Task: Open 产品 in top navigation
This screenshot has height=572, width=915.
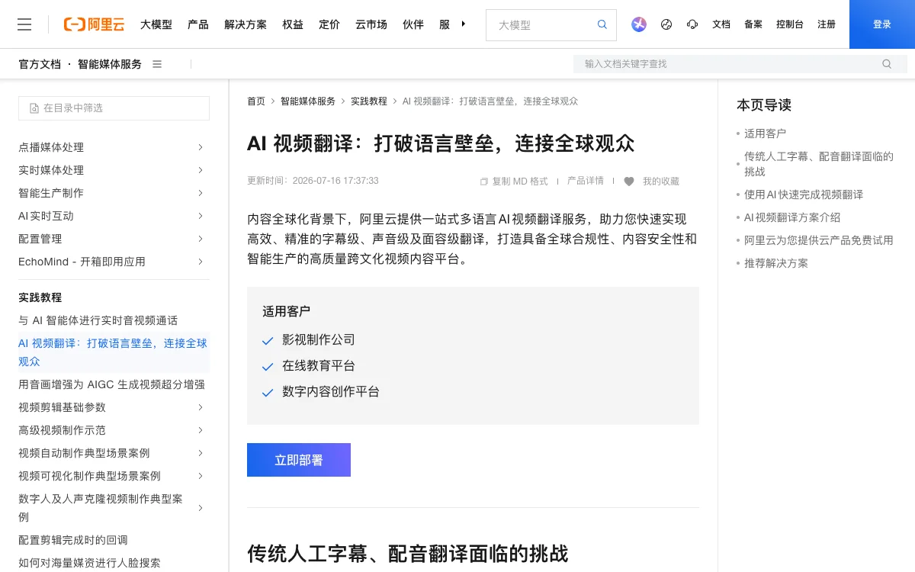Action: click(198, 24)
